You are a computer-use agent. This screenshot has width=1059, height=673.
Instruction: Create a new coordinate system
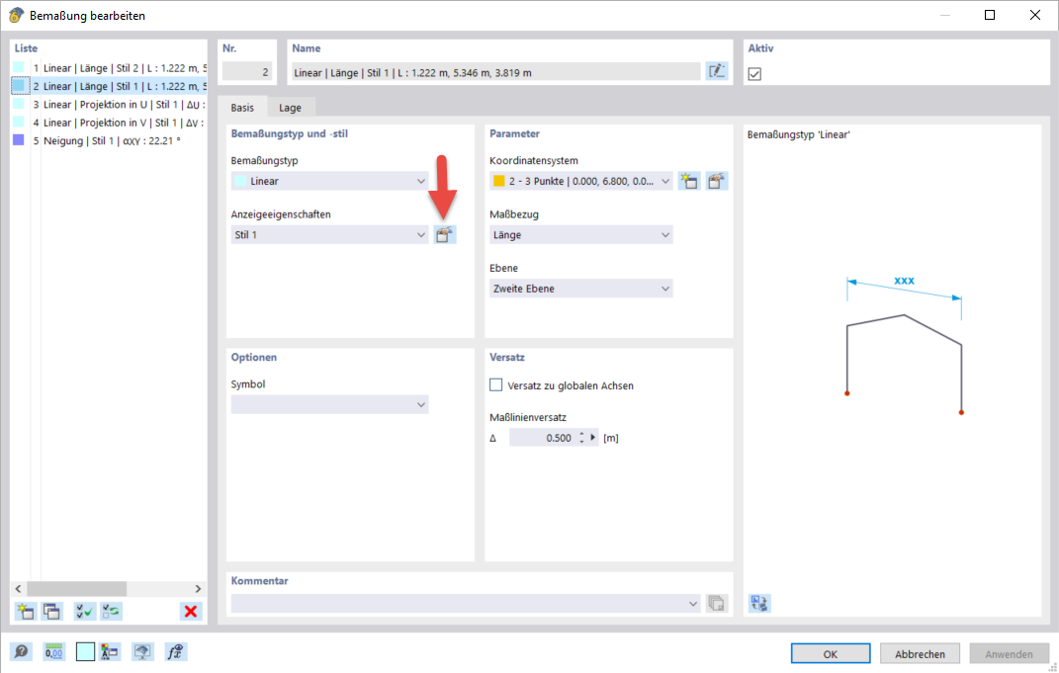pyautogui.click(x=688, y=181)
